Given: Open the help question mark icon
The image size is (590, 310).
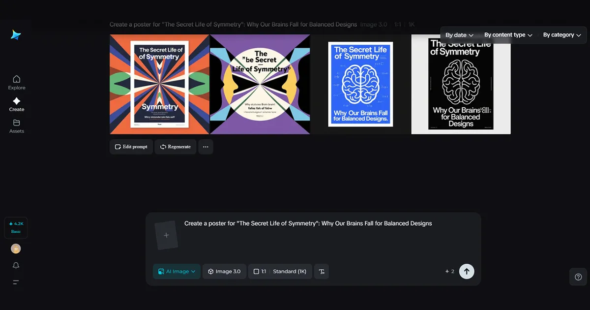Looking at the screenshot, I should click(578, 277).
